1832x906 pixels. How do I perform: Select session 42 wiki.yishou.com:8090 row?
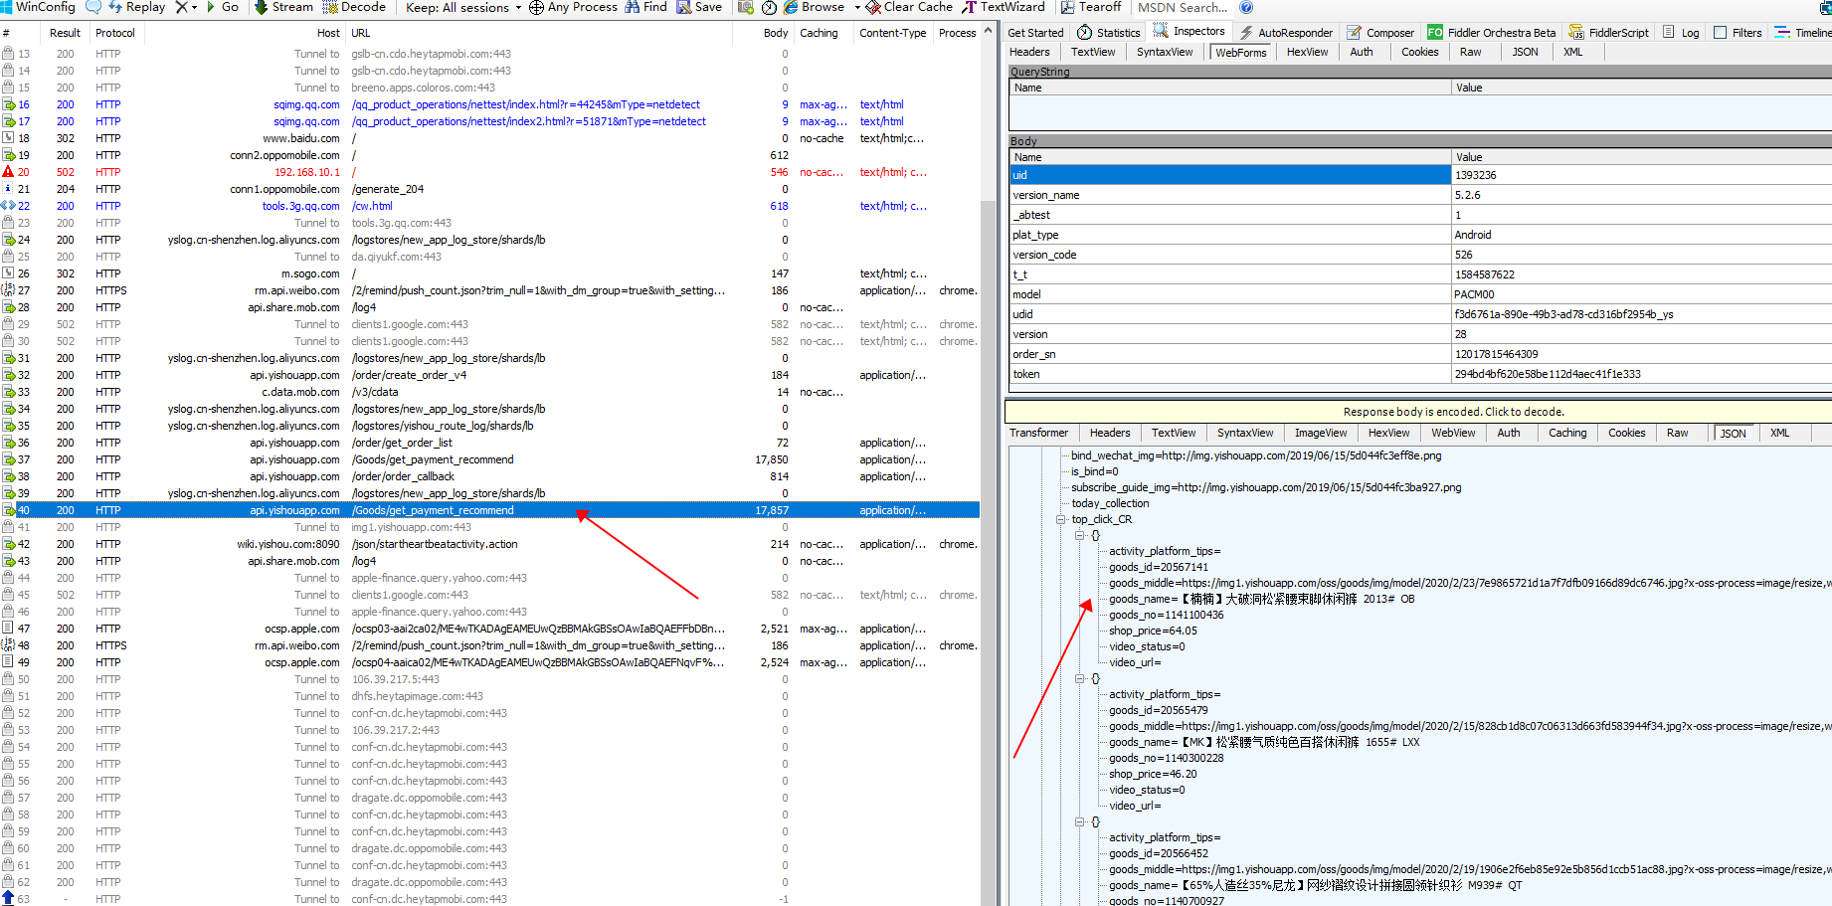[x=489, y=544]
